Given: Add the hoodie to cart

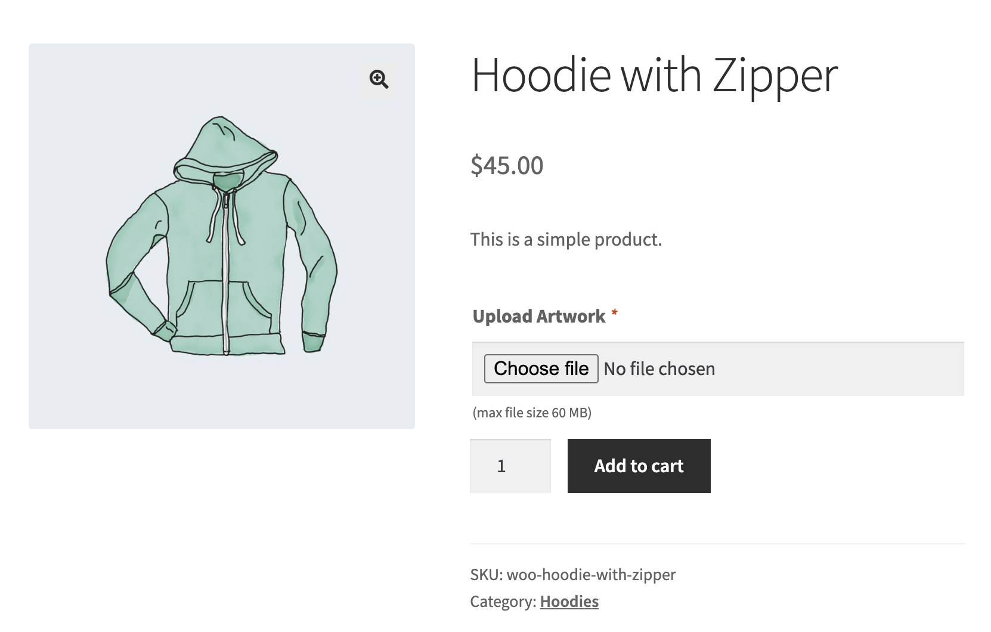Looking at the screenshot, I should tap(639, 466).
